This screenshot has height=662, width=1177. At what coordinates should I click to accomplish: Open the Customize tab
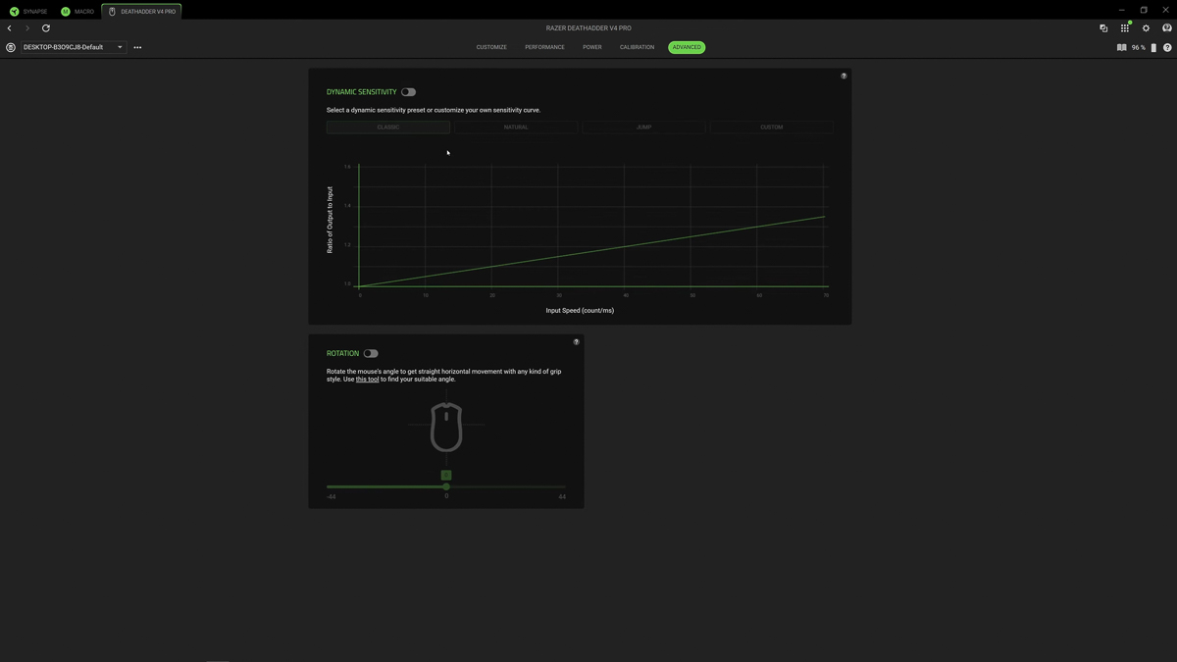pyautogui.click(x=491, y=47)
